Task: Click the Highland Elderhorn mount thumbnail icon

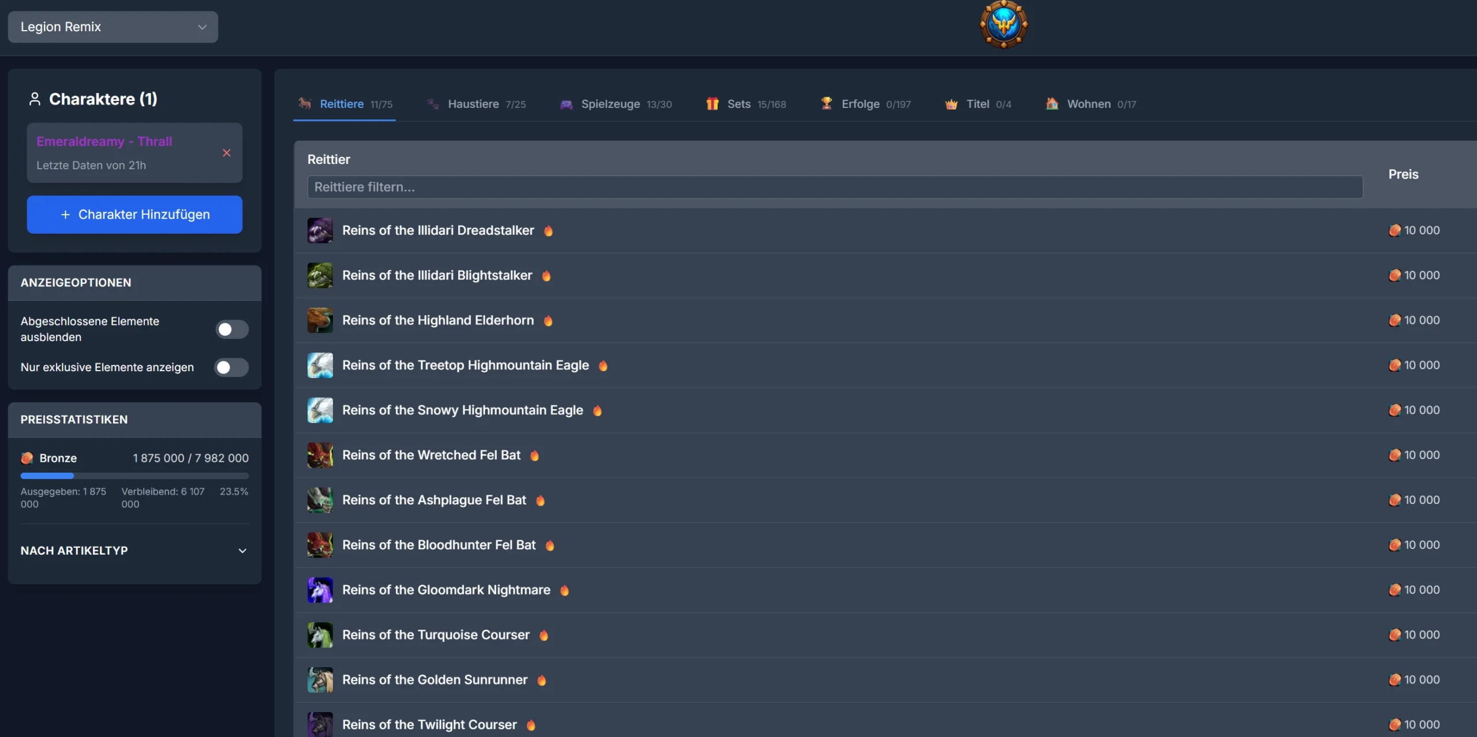Action: [x=320, y=320]
